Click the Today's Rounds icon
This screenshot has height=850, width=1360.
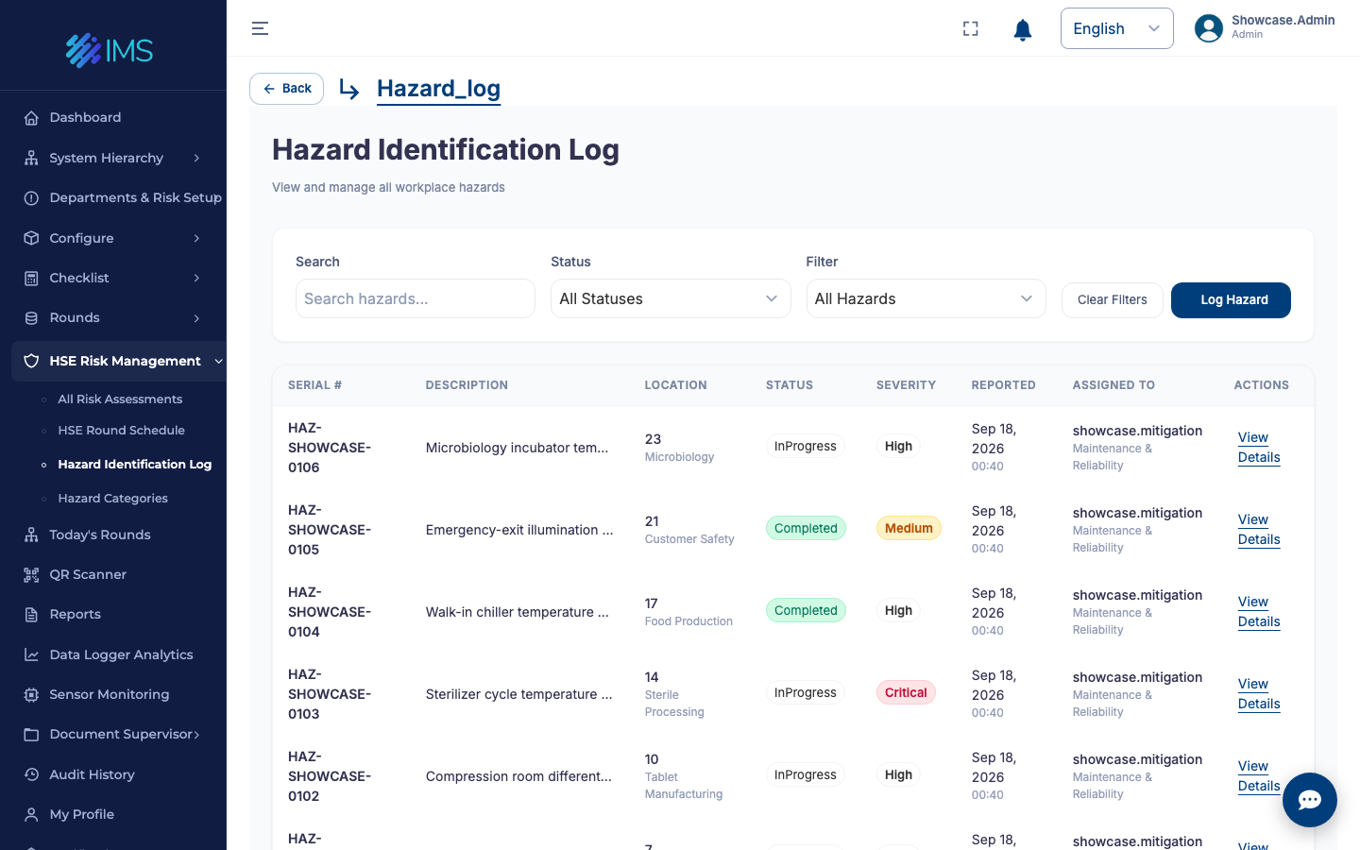(x=31, y=535)
